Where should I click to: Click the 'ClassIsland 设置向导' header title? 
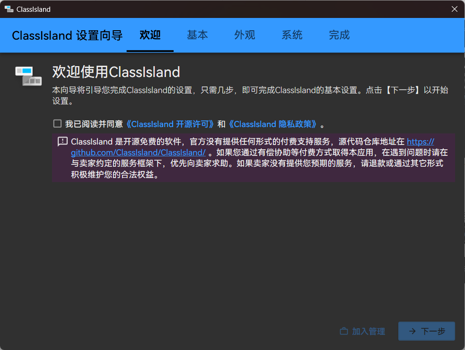click(x=67, y=35)
